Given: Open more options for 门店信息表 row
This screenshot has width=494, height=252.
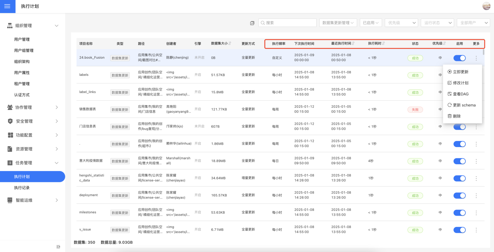Looking at the screenshot, I should 476,127.
